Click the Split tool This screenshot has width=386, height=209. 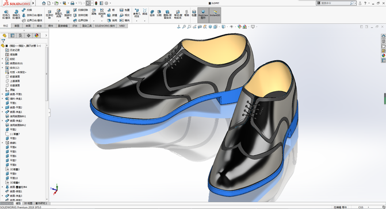coord(159,13)
